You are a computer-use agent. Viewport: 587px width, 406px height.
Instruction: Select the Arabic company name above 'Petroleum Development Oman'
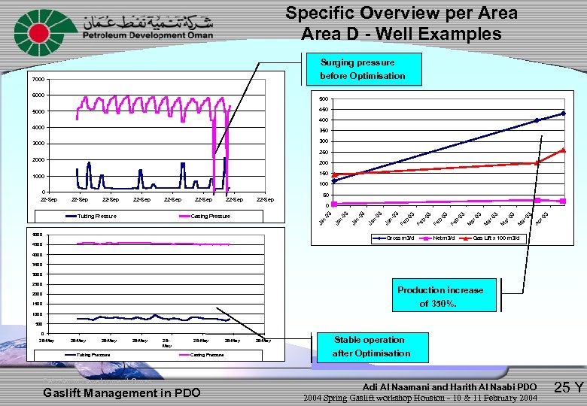[148, 22]
